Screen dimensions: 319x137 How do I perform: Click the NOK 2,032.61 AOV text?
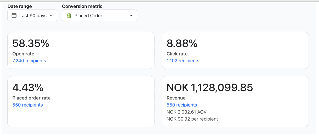[187, 112]
